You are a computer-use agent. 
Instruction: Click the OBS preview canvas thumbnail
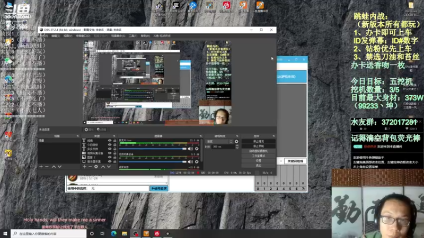tap(157, 83)
